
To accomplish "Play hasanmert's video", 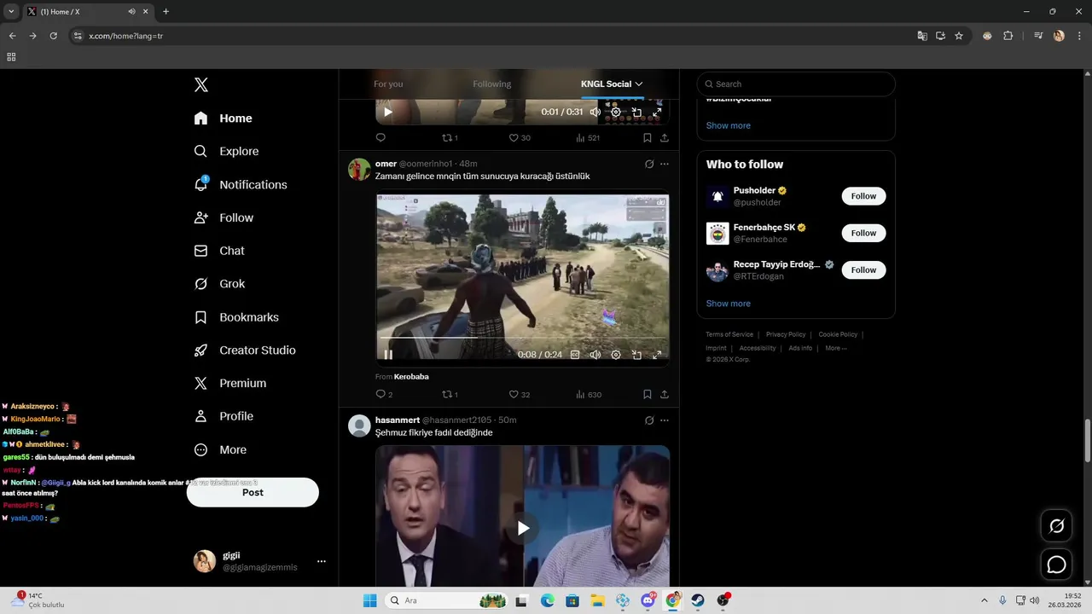I will pyautogui.click(x=522, y=528).
